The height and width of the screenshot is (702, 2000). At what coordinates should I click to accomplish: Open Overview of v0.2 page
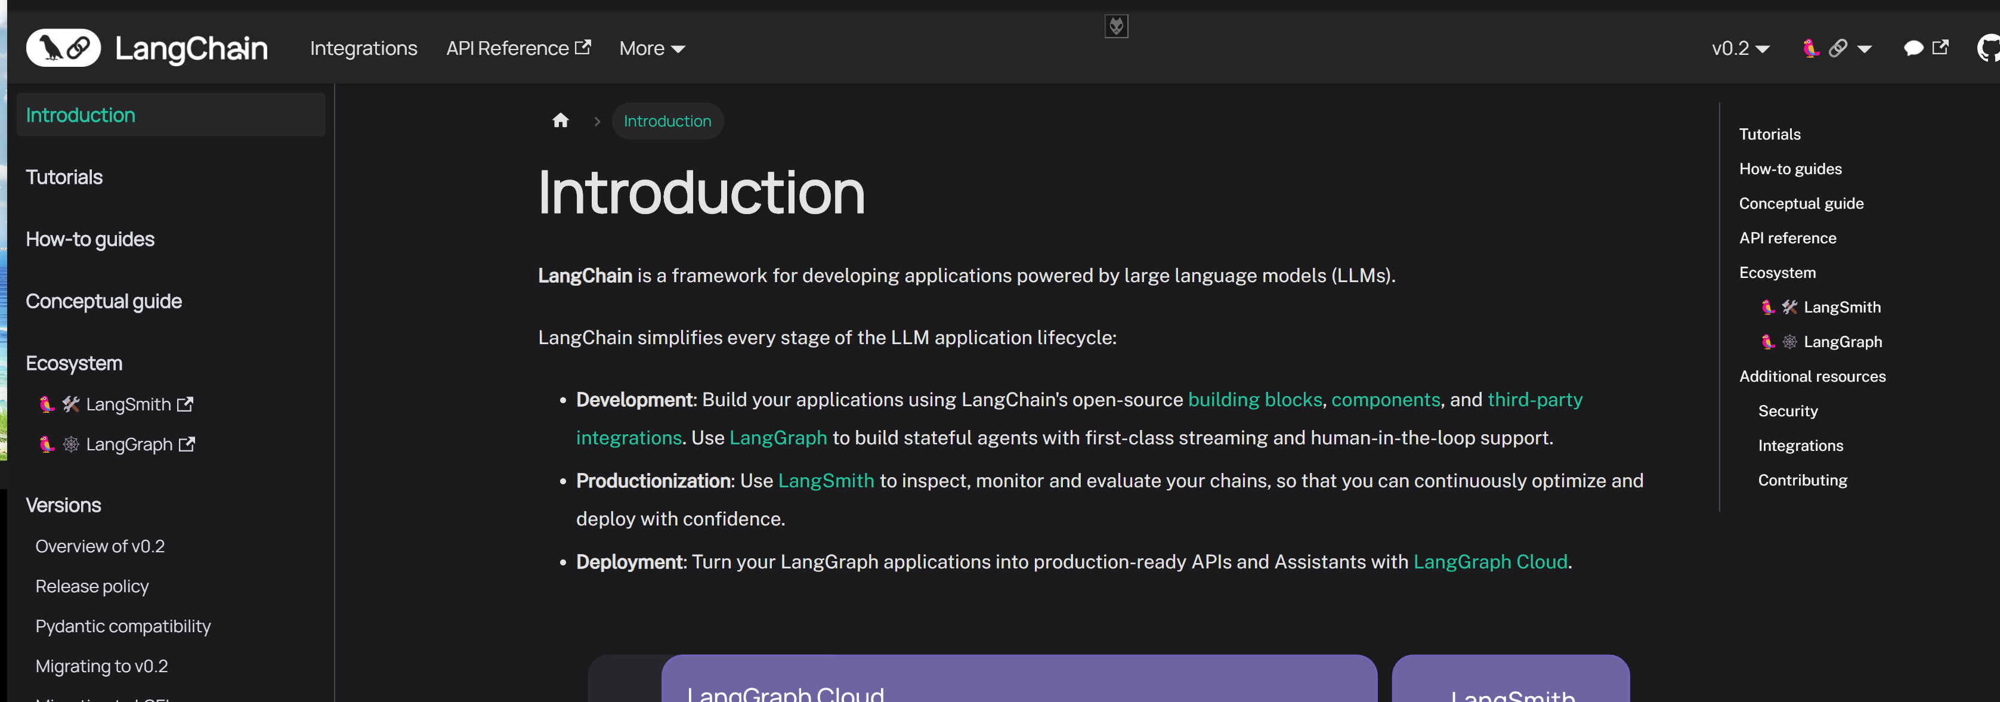click(x=100, y=546)
